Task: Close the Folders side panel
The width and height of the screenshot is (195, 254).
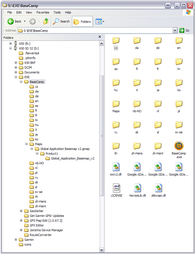Action: click(100, 37)
